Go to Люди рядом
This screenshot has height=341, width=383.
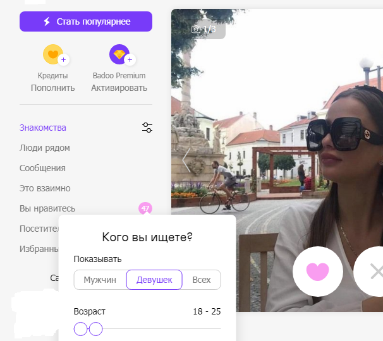(45, 148)
